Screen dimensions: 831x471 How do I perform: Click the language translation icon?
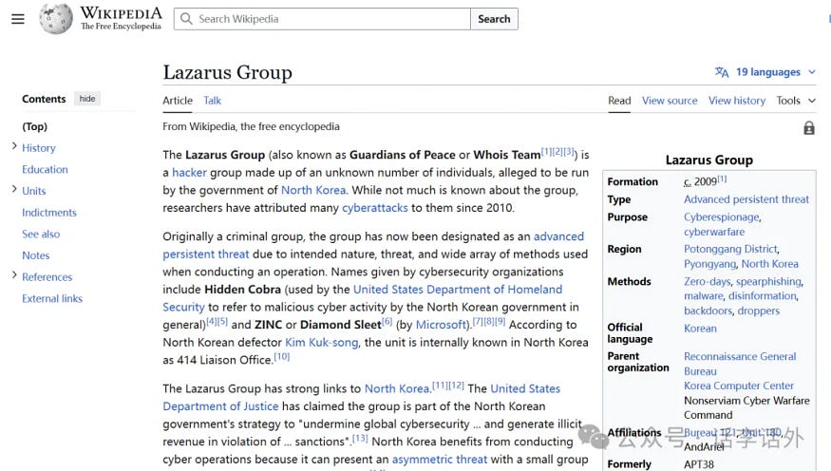pos(722,72)
